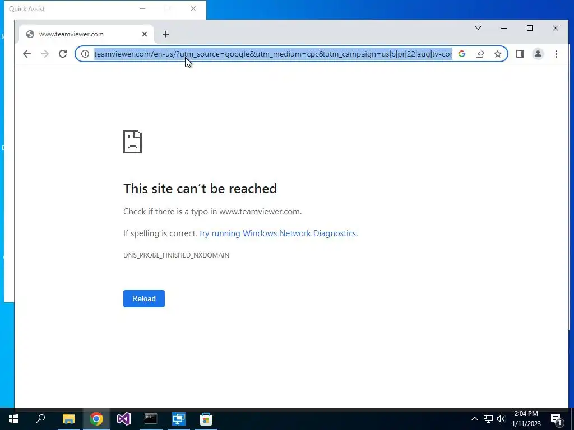Image resolution: width=574 pixels, height=430 pixels.
Task: Open a new tab with plus button
Action: (x=166, y=34)
